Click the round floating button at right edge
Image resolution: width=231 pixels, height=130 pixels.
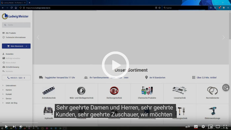tap(226, 88)
